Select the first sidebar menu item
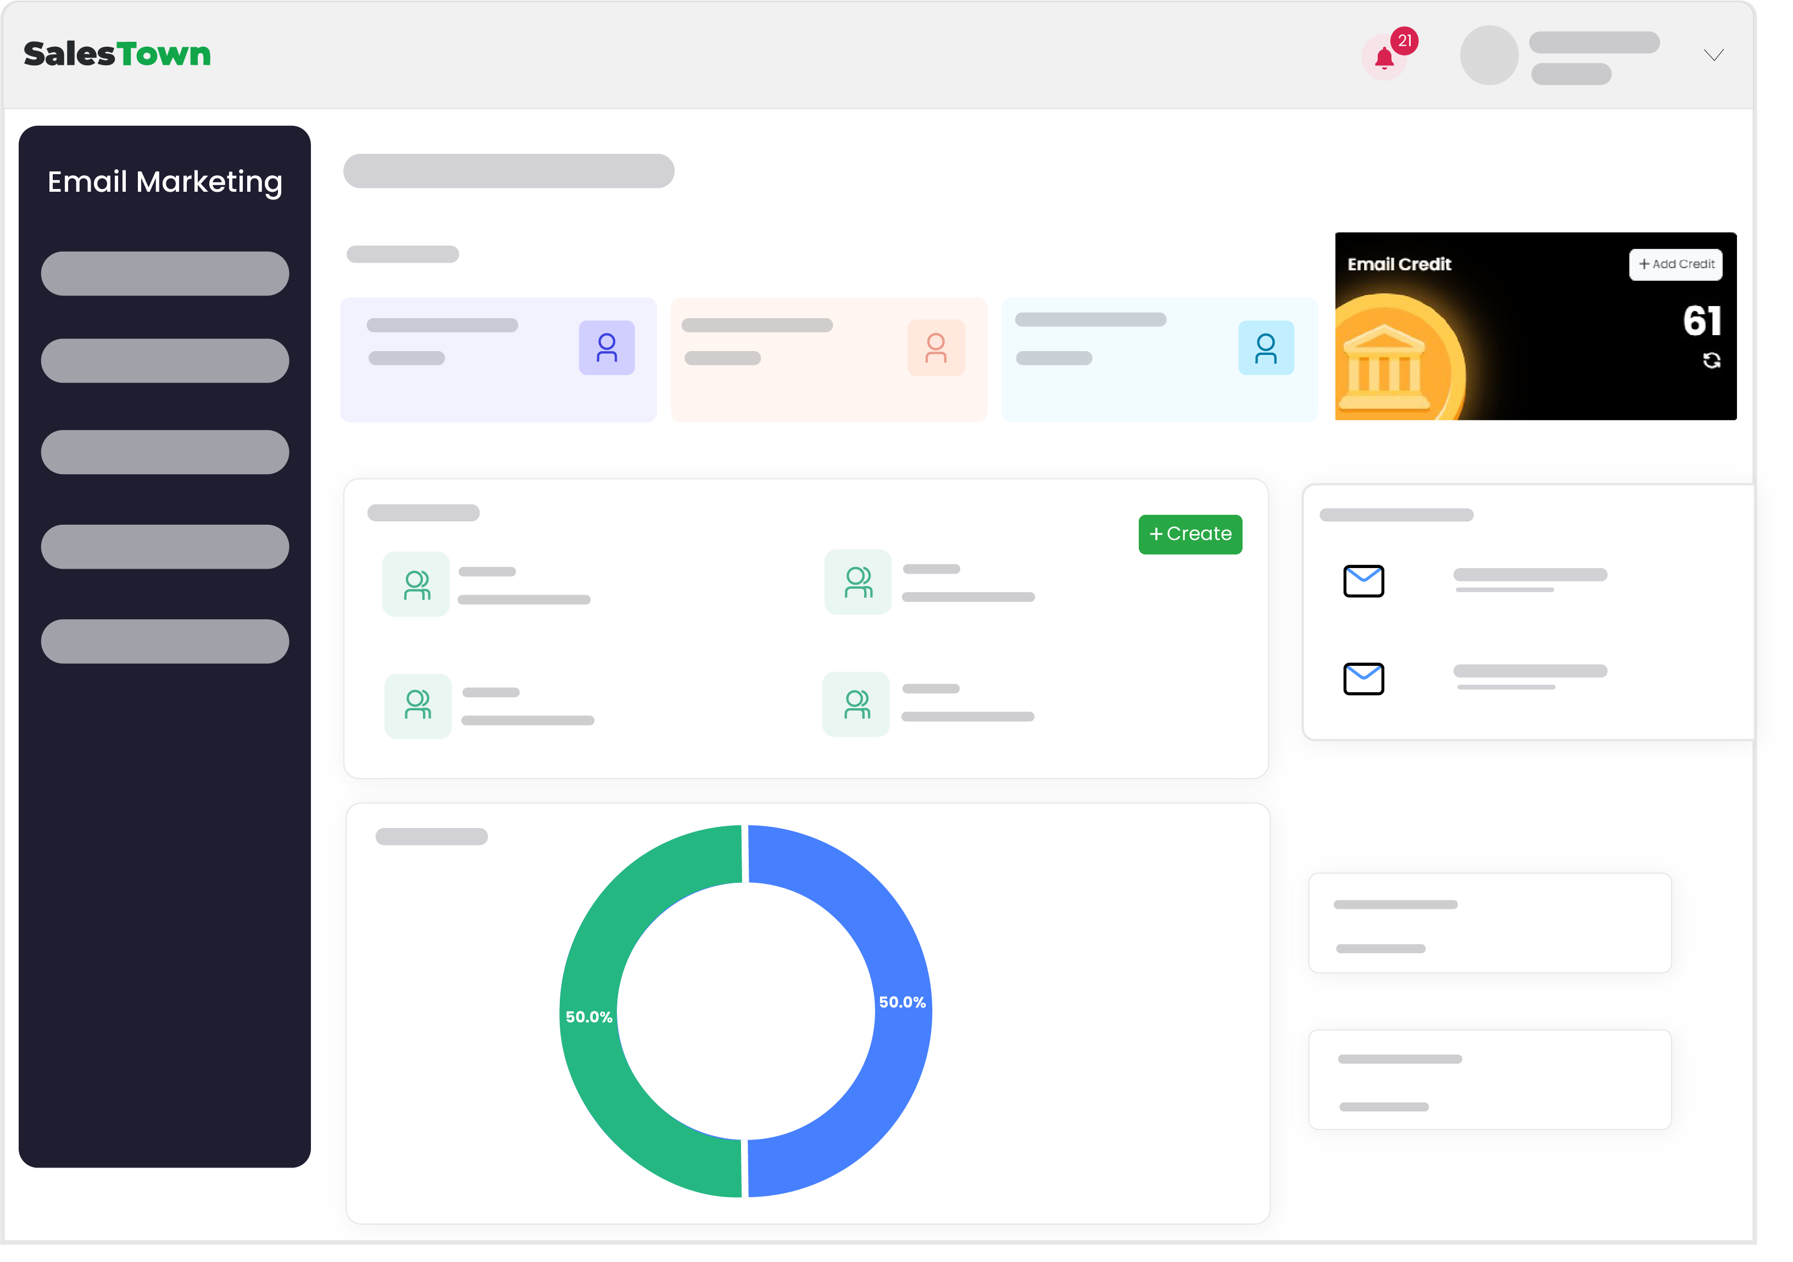Screen dimensions: 1793x1262 (165, 273)
